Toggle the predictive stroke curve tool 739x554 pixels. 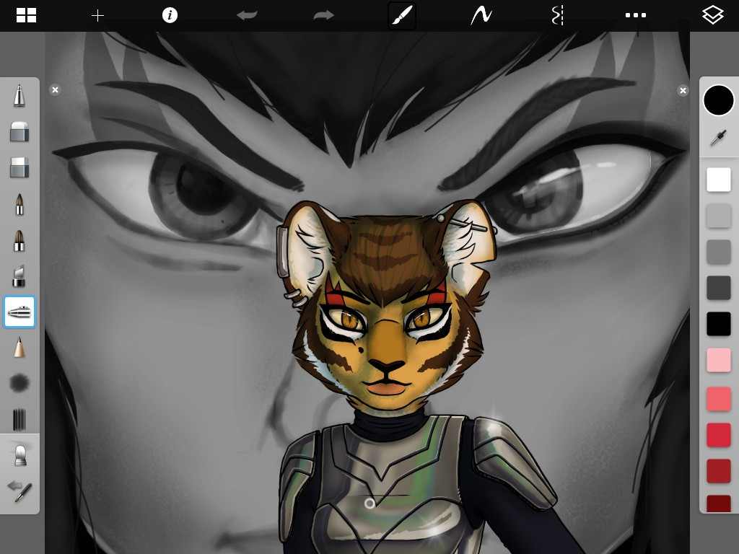(x=481, y=15)
